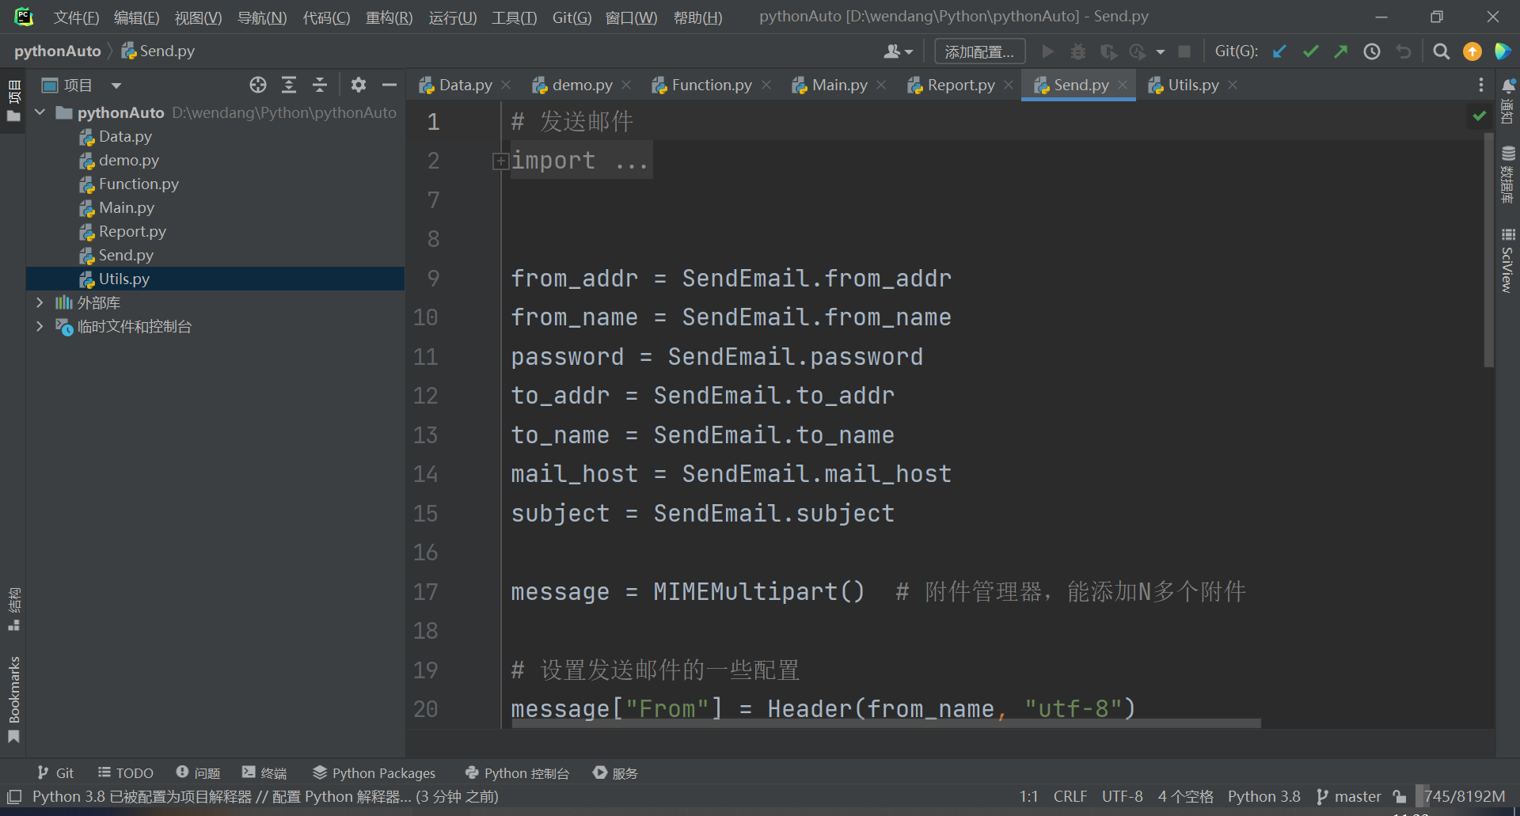Open the 重构(R) menu
Image resolution: width=1520 pixels, height=816 pixels.
389,17
